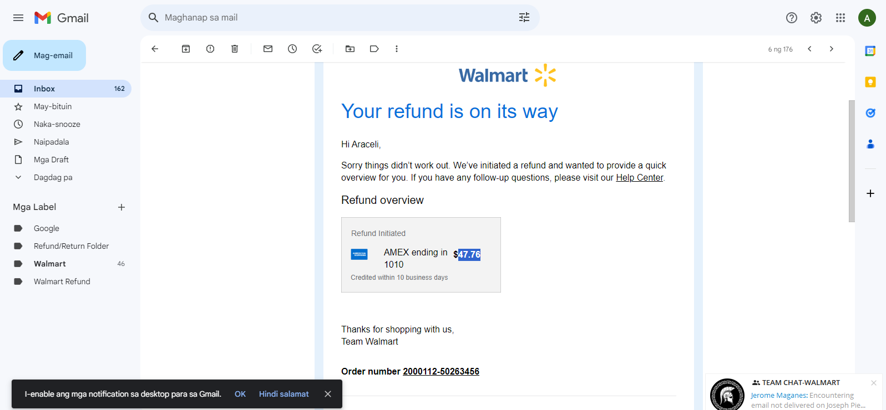Click the Walmart logo in email
This screenshot has height=410, width=886.
[507, 75]
